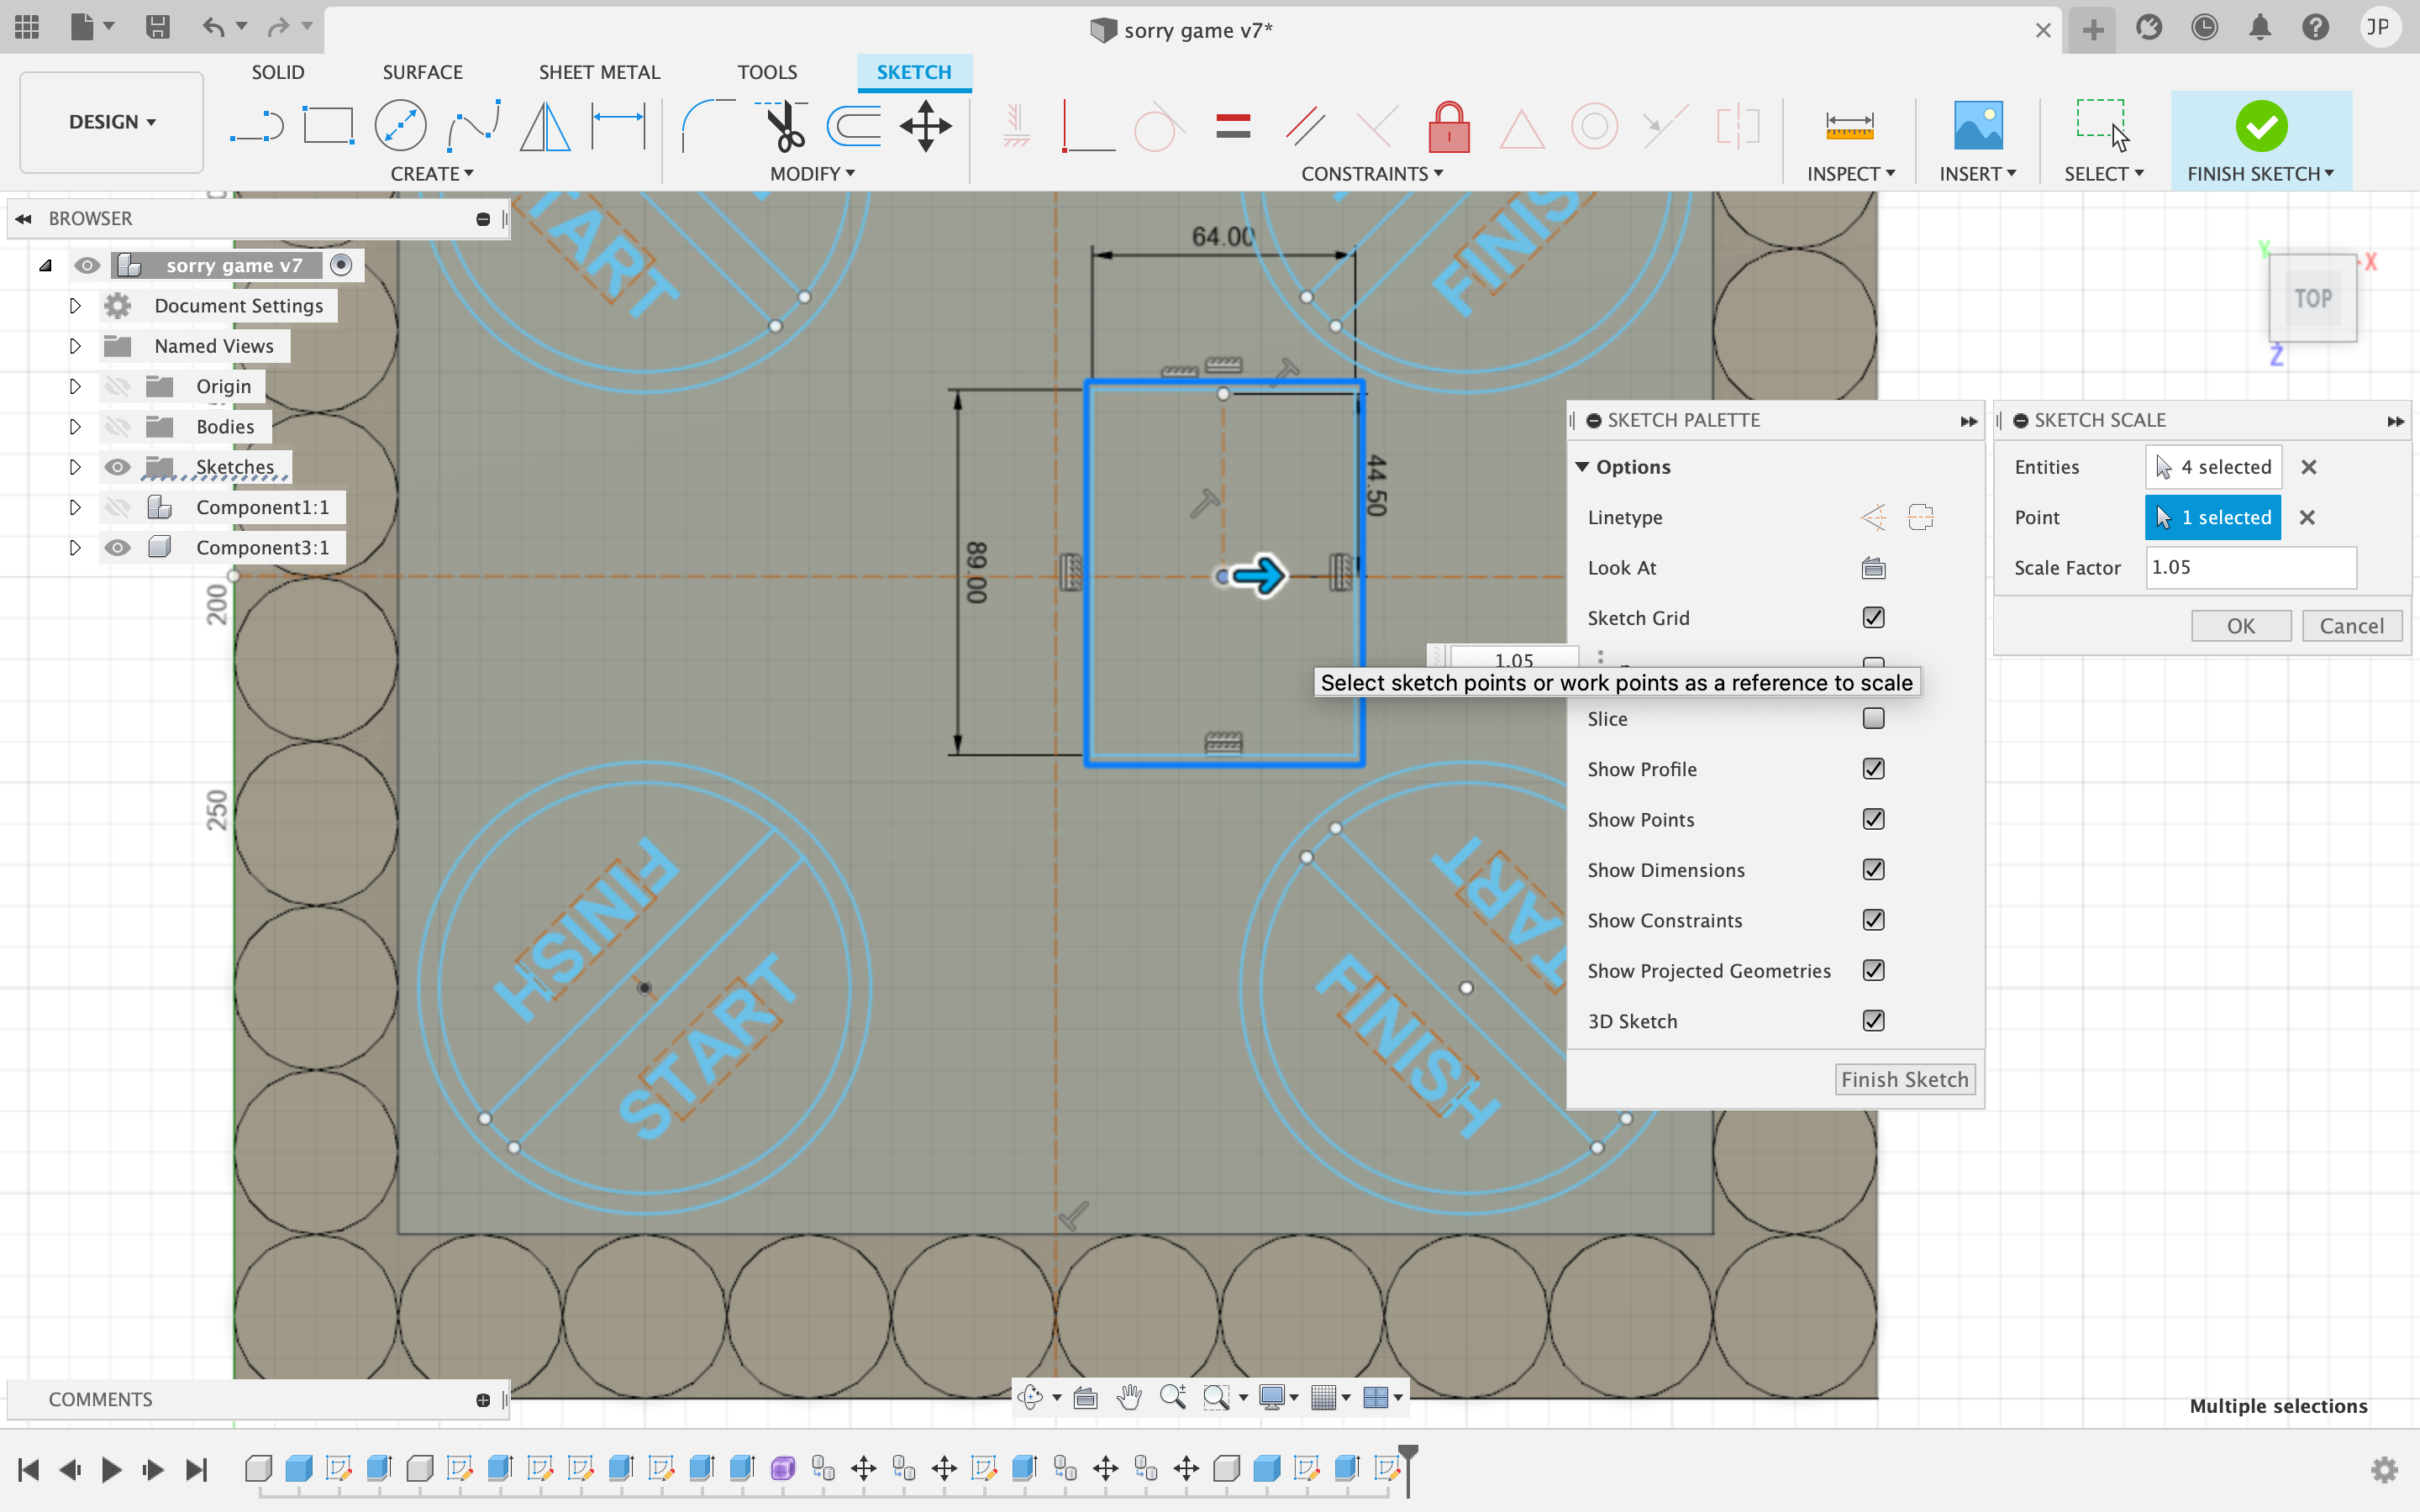Cancel the Sketch Scale dialog
Screen dimensions: 2420x1512
[x=2352, y=626]
